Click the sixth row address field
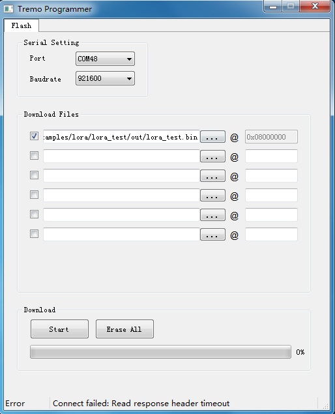 [x=271, y=235]
